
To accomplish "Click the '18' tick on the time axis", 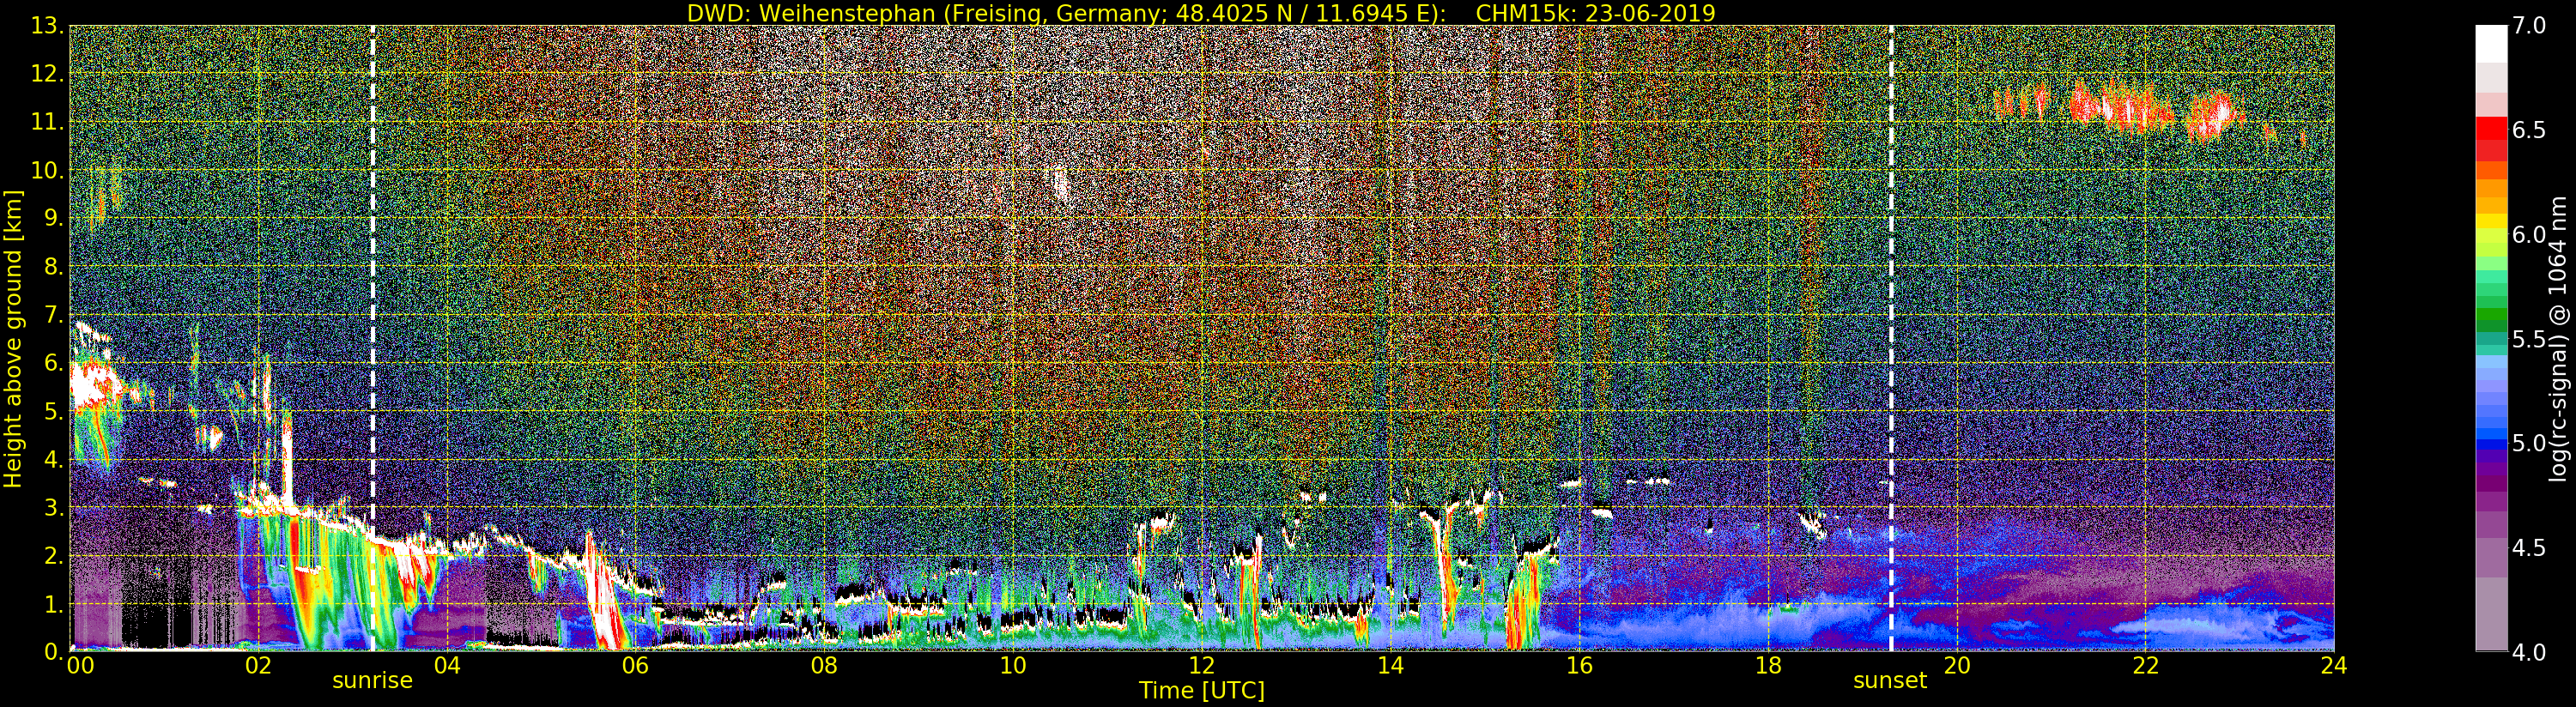I will tap(1768, 665).
